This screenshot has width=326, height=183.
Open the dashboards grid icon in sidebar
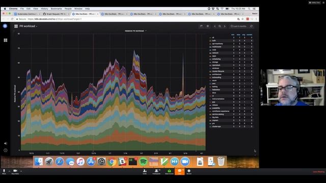pos(6,40)
